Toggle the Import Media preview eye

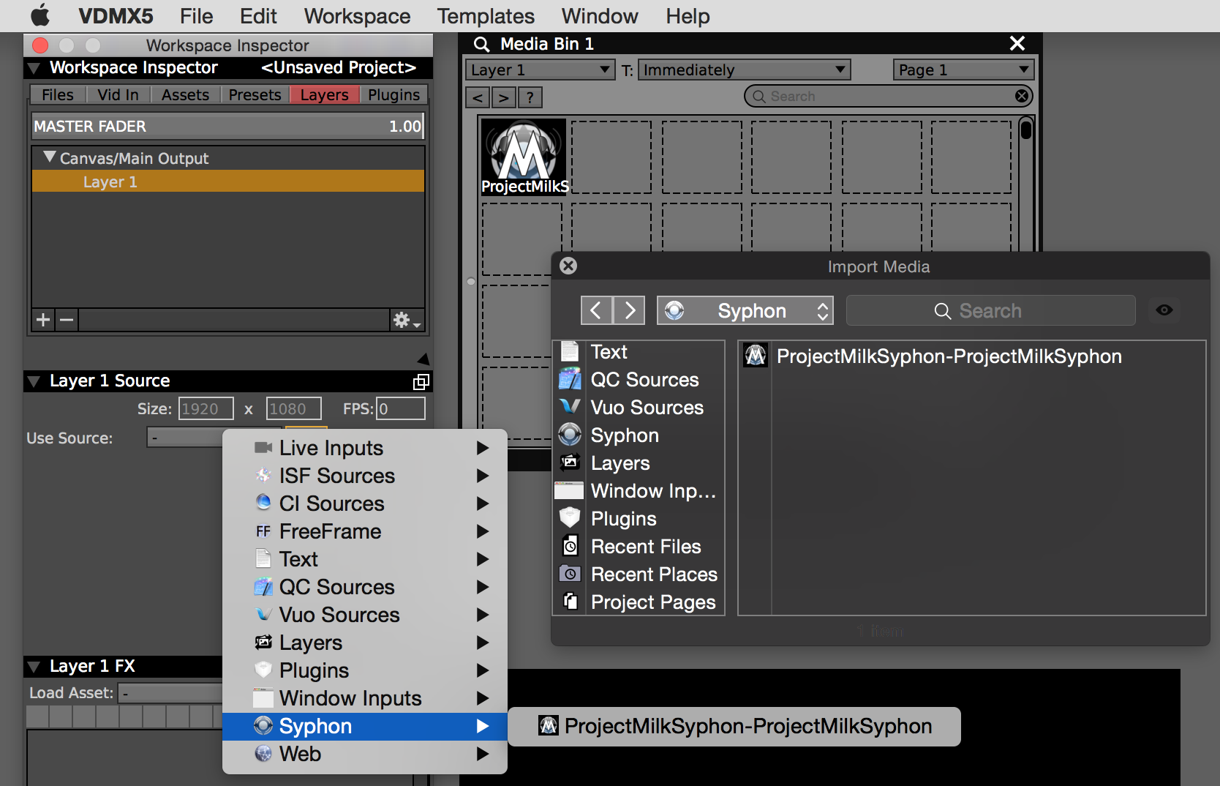pos(1164,310)
